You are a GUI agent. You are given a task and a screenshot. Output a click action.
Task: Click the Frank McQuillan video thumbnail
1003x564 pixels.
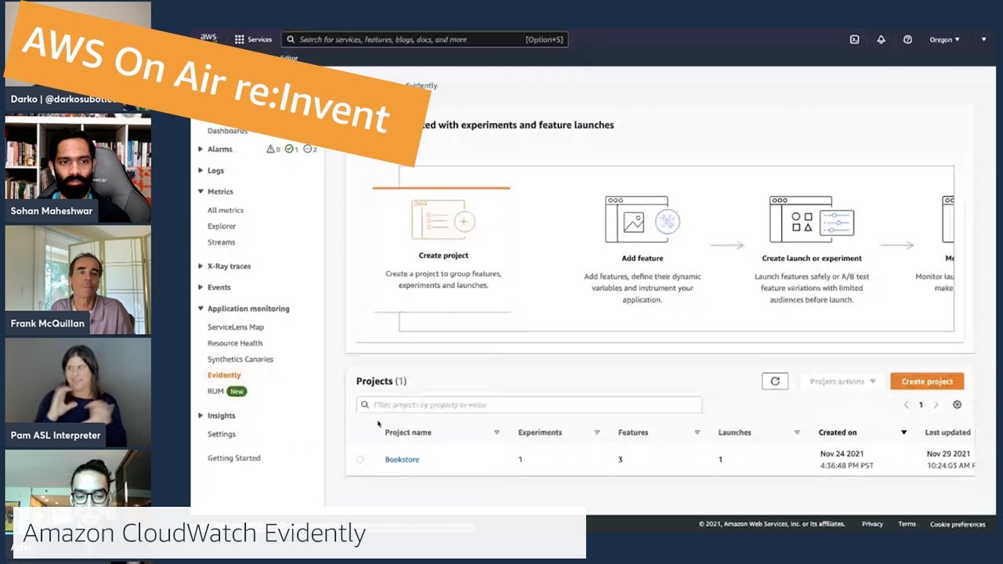(x=78, y=281)
